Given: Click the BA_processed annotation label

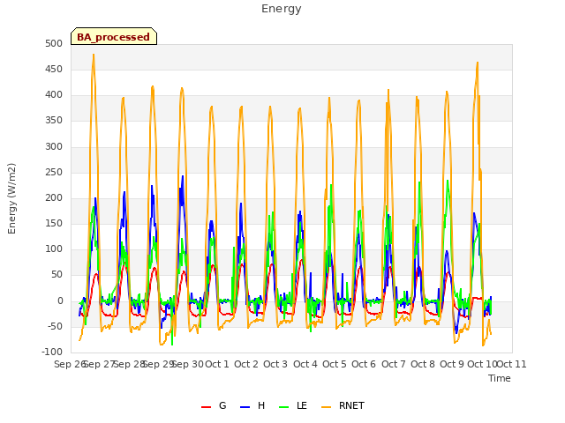Looking at the screenshot, I should coord(114,36).
